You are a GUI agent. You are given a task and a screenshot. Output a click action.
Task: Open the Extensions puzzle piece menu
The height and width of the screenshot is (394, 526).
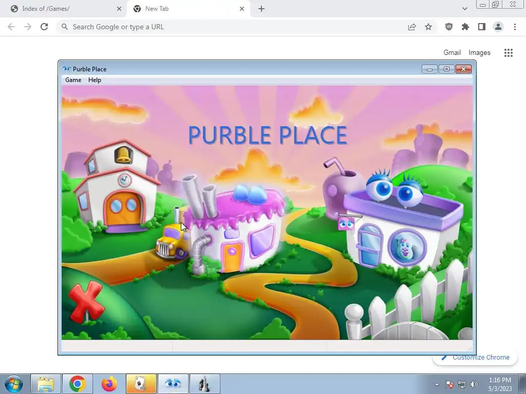pyautogui.click(x=465, y=27)
